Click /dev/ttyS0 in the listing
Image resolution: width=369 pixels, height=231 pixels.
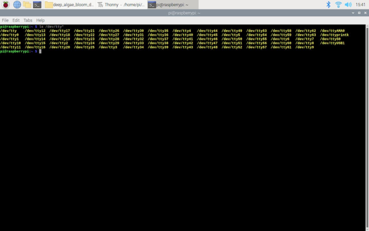coord(330,39)
